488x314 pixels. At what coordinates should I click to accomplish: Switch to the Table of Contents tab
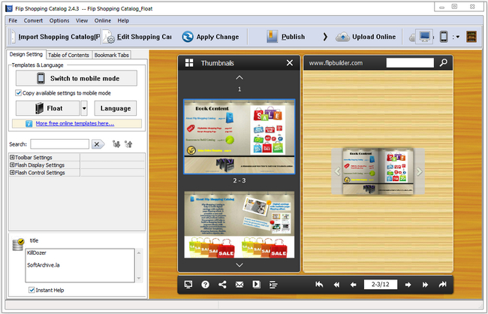pos(69,55)
